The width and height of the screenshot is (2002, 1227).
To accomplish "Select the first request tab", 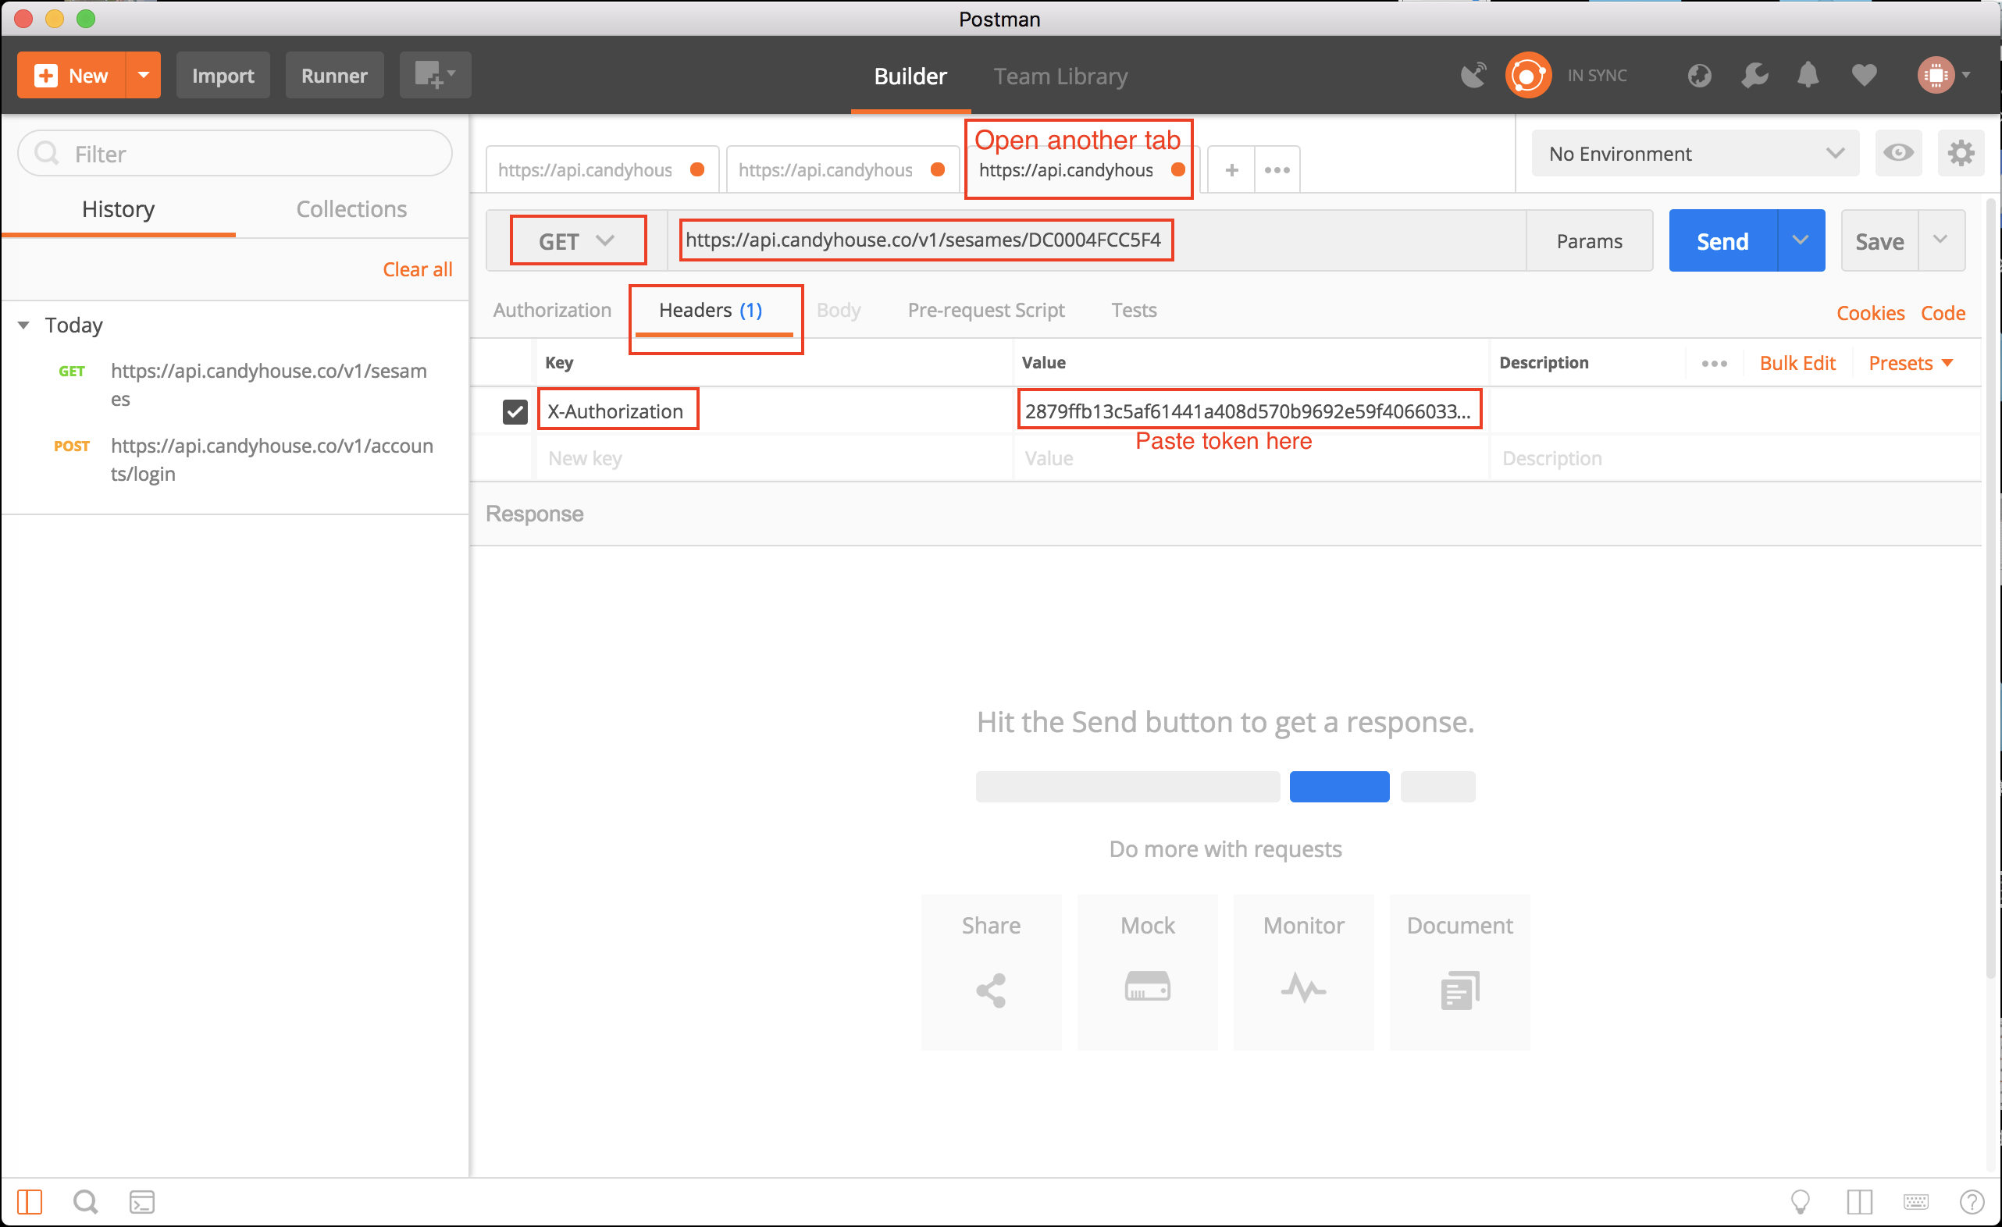I will (602, 169).
